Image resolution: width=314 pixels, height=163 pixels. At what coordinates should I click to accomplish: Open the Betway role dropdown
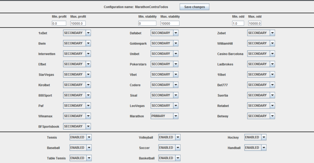[261, 116]
